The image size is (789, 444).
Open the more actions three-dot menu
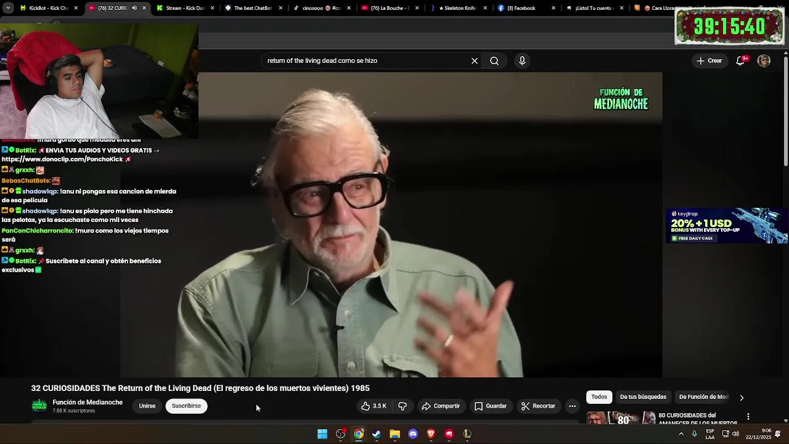click(x=572, y=406)
